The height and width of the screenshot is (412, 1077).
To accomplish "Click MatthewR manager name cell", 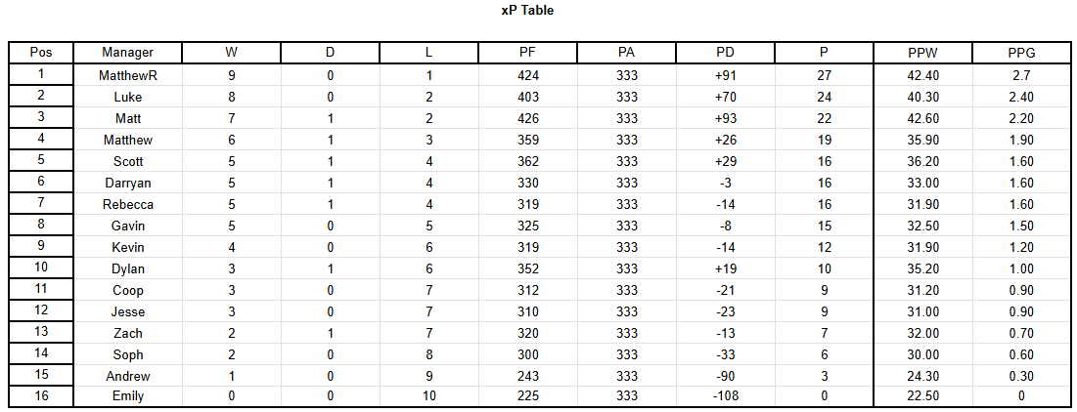I will tap(128, 75).
